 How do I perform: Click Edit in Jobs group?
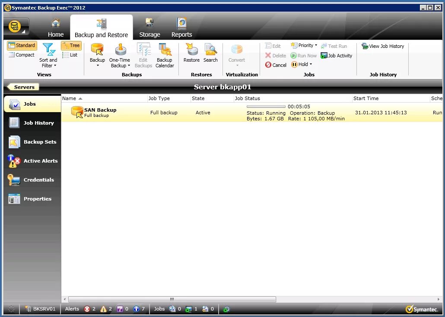coord(273,46)
